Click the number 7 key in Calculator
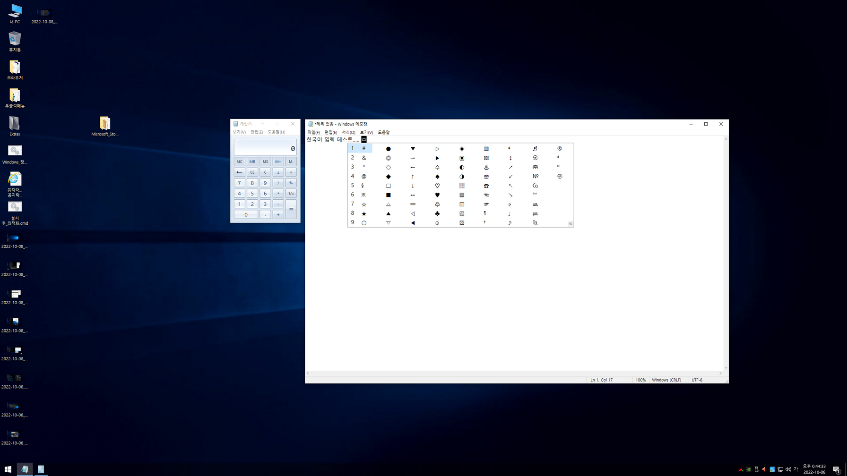The height and width of the screenshot is (476, 847). pos(239,183)
